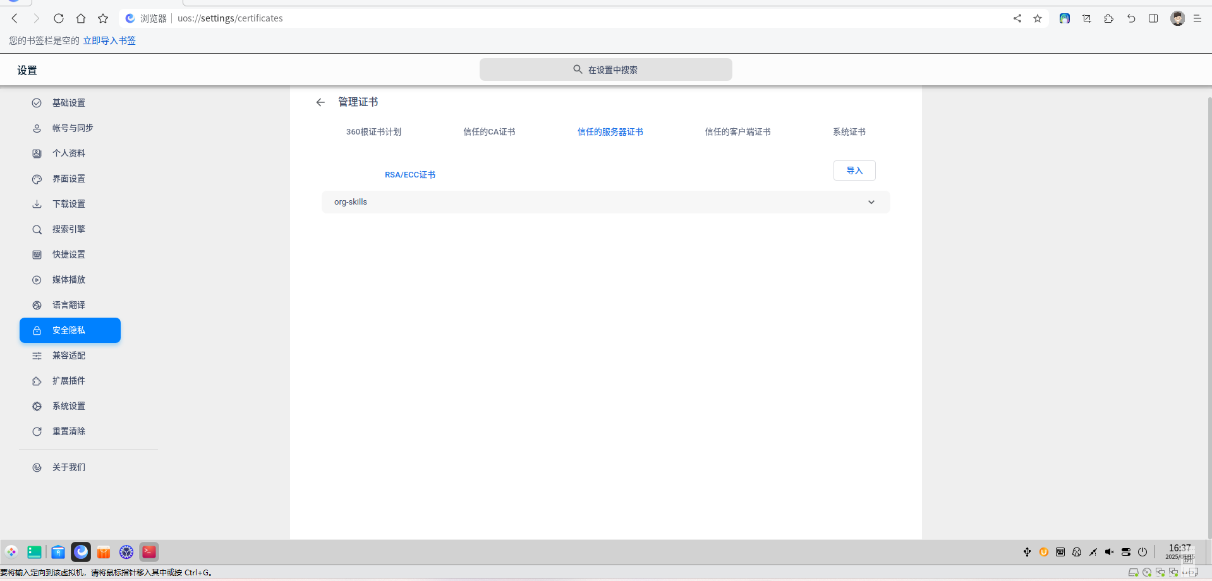Click the extensions puzzle icon in the toolbar
The height and width of the screenshot is (581, 1212).
click(1109, 18)
